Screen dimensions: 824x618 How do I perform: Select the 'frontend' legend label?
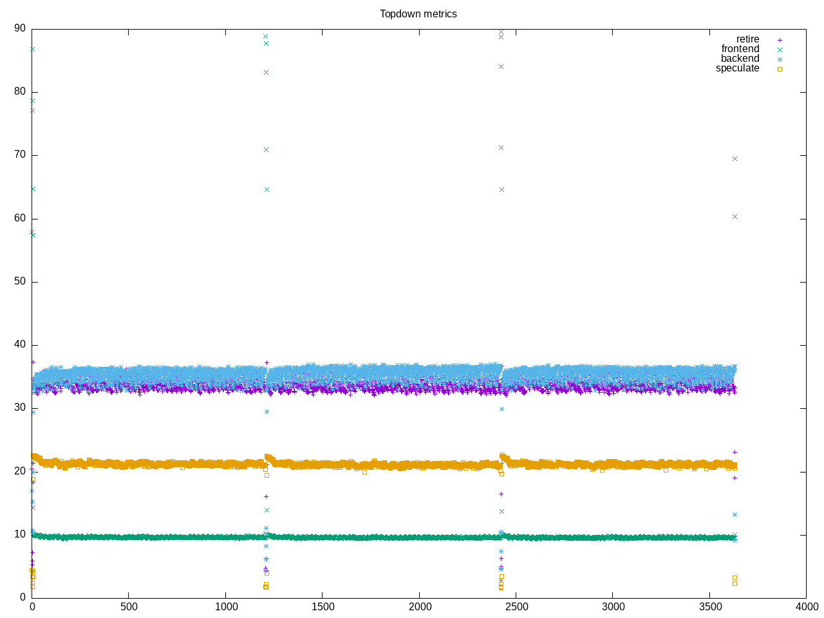point(740,49)
